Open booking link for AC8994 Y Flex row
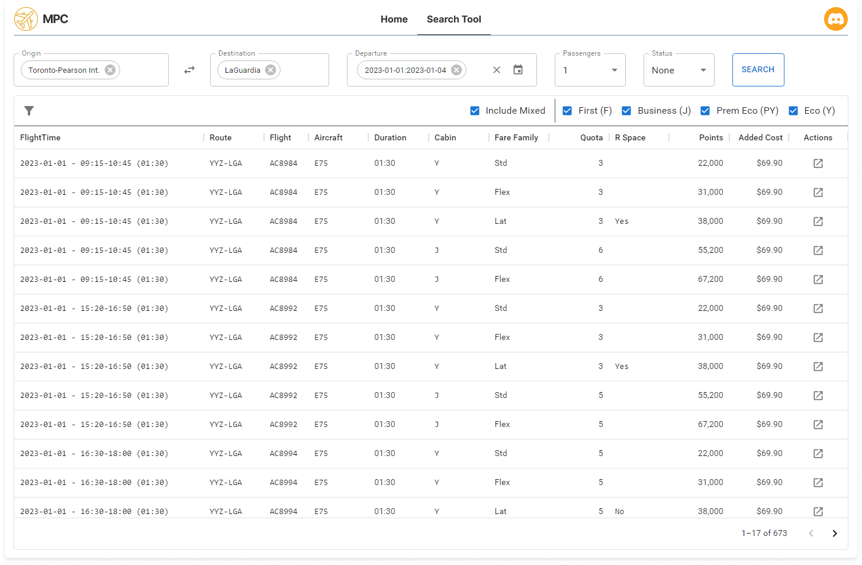The width and height of the screenshot is (862, 565). pyautogui.click(x=818, y=483)
